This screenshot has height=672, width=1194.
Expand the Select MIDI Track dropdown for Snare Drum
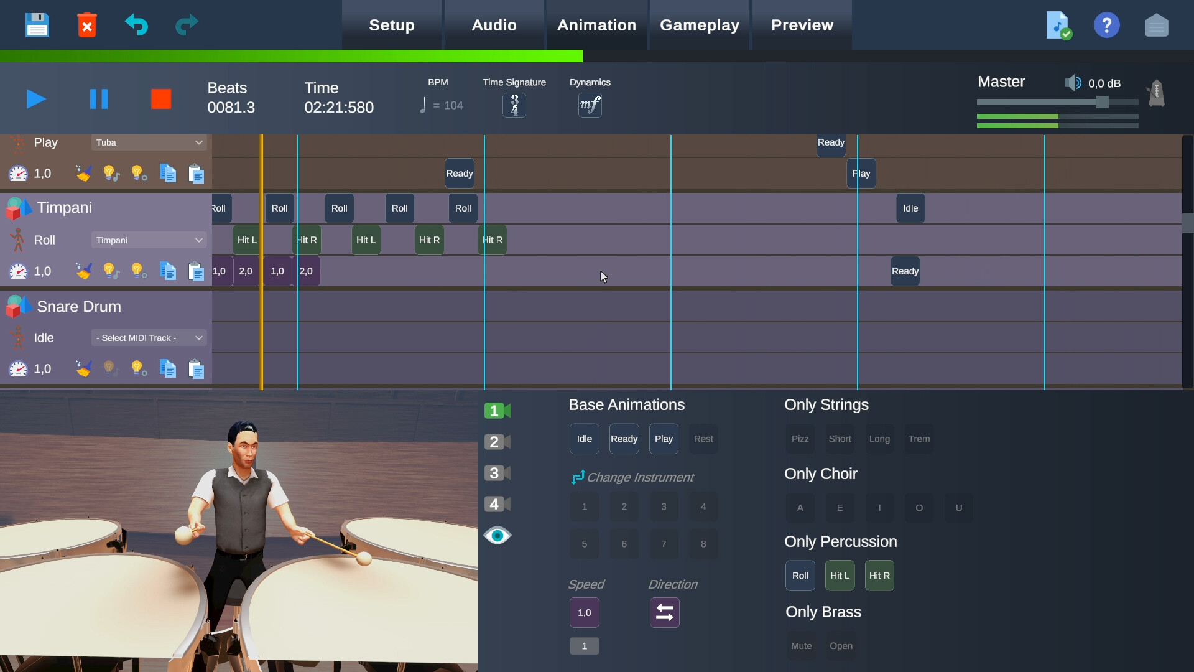point(148,337)
